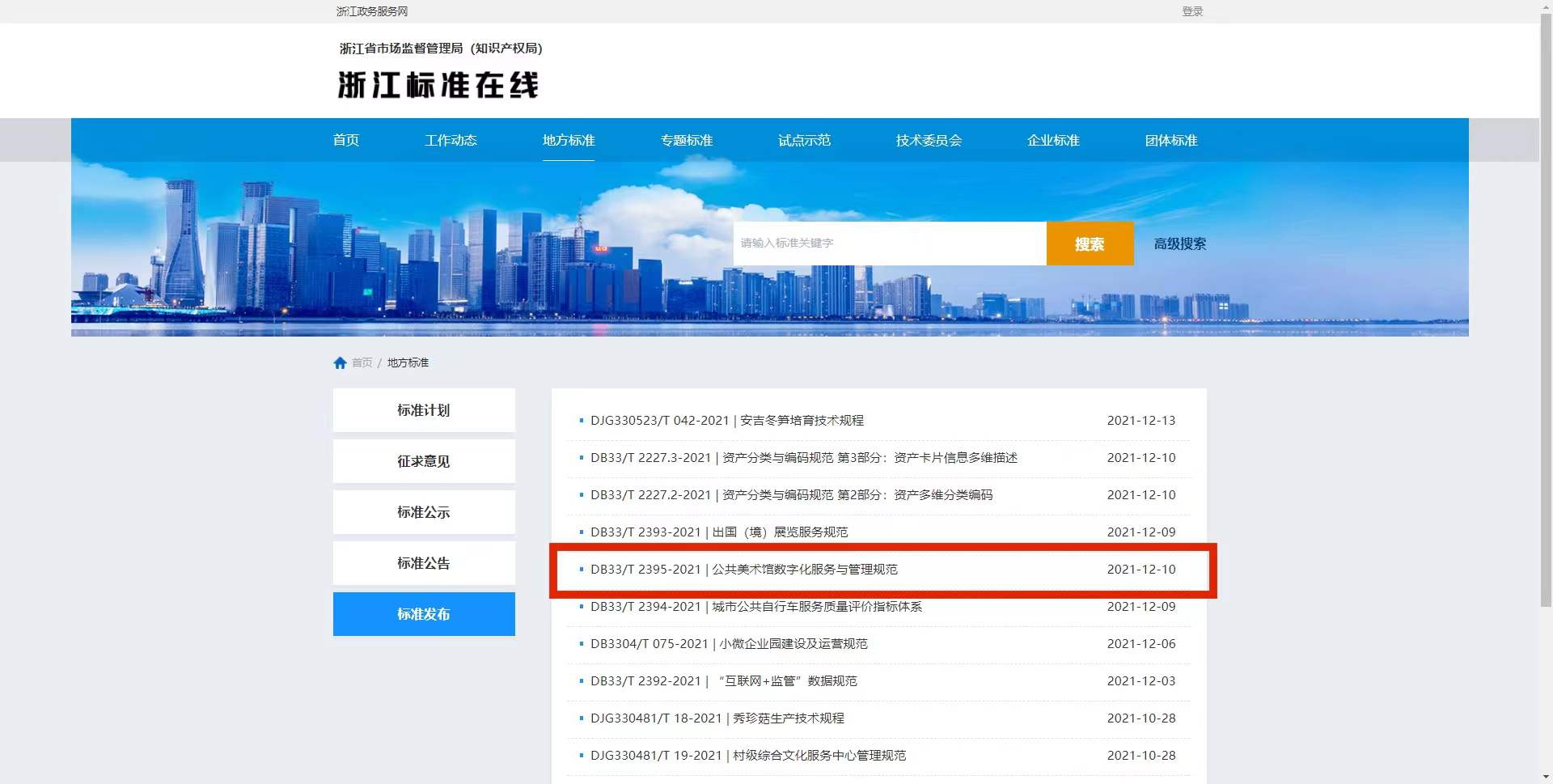
Task: Focus the standard keyword search field
Action: pyautogui.click(x=890, y=243)
